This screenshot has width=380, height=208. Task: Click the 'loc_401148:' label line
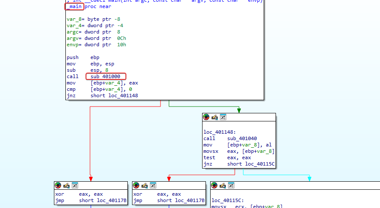tap(220, 132)
